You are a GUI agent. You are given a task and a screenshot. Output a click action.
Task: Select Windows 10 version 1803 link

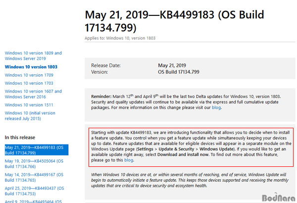(x=31, y=67)
